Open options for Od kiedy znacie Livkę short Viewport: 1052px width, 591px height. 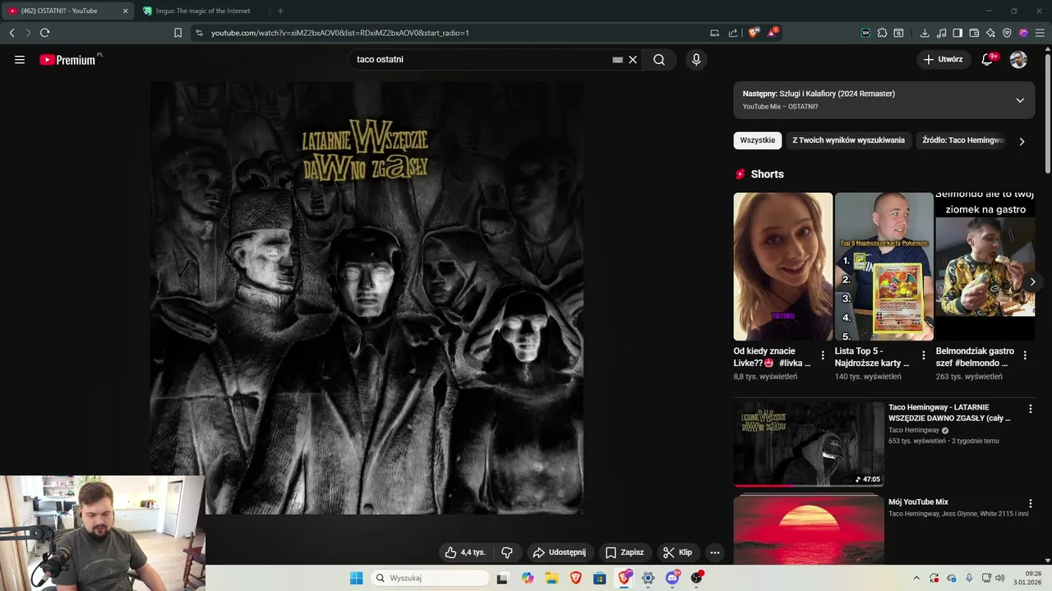[823, 355]
